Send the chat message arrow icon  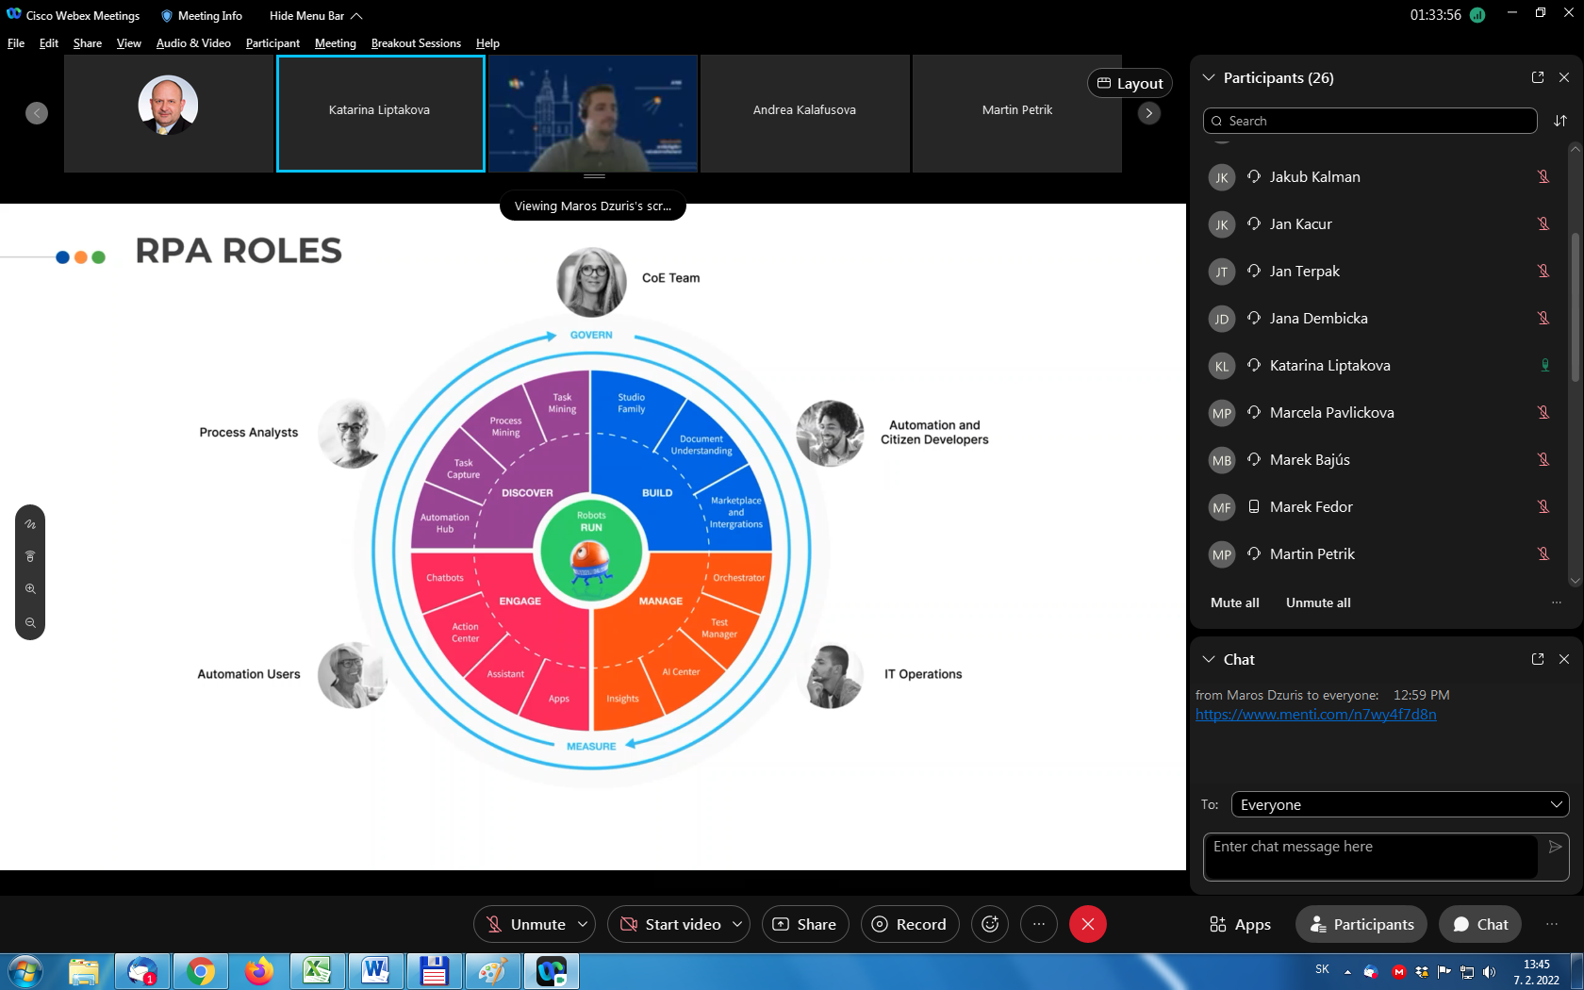(1555, 847)
